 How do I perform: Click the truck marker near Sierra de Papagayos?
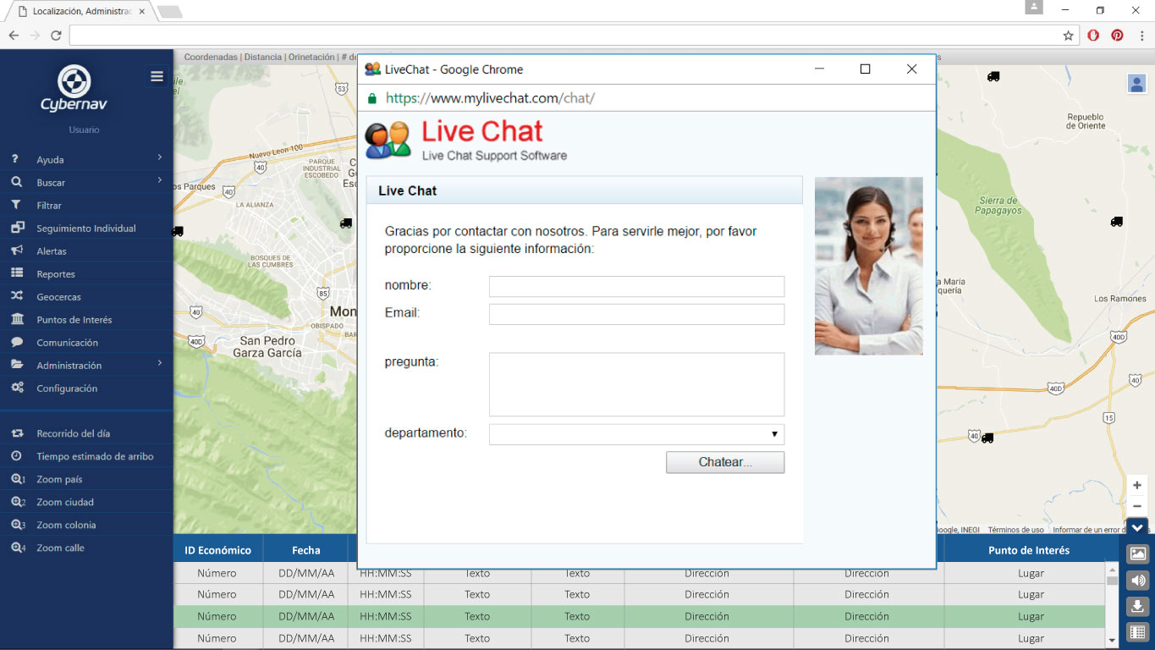(x=1116, y=222)
